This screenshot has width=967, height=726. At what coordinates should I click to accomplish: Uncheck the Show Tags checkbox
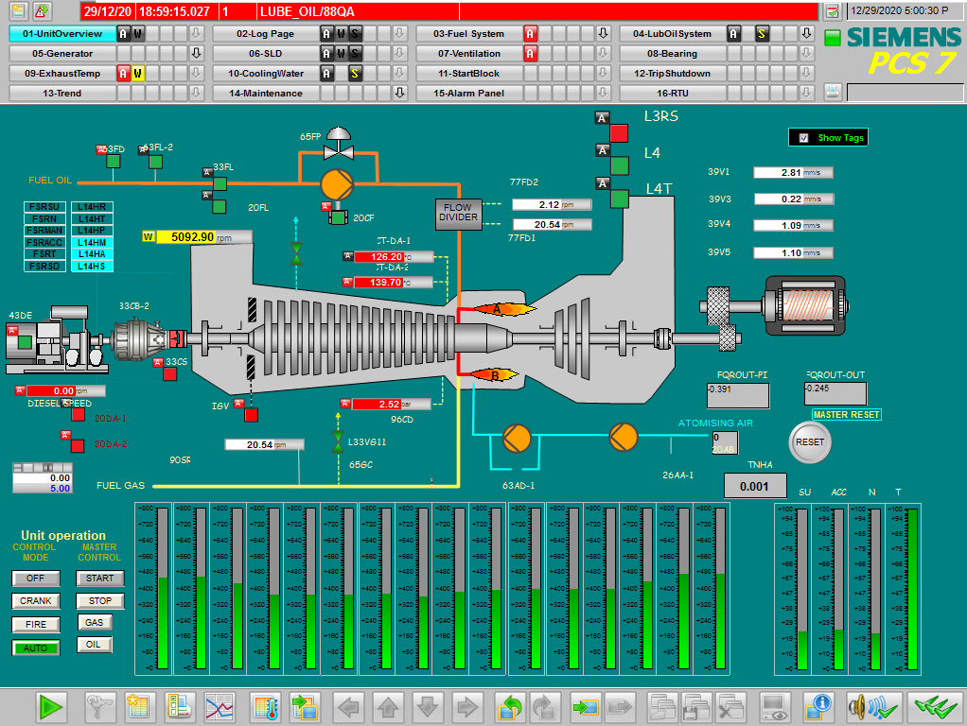click(803, 138)
